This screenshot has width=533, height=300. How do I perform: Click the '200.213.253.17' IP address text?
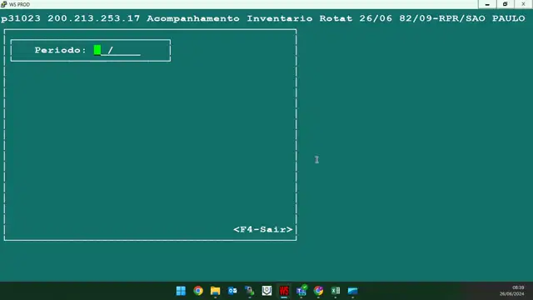93,18
